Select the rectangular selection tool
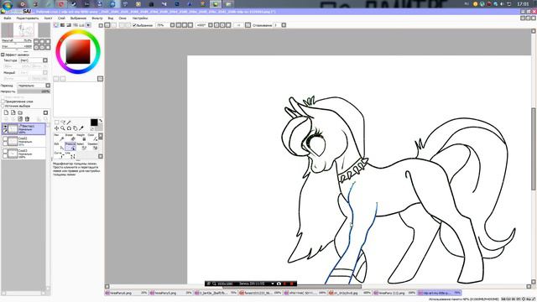The image size is (537, 302). click(56, 122)
